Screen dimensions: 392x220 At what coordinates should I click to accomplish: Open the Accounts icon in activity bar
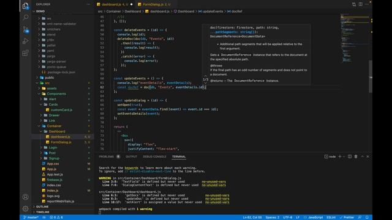click(x=26, y=197)
